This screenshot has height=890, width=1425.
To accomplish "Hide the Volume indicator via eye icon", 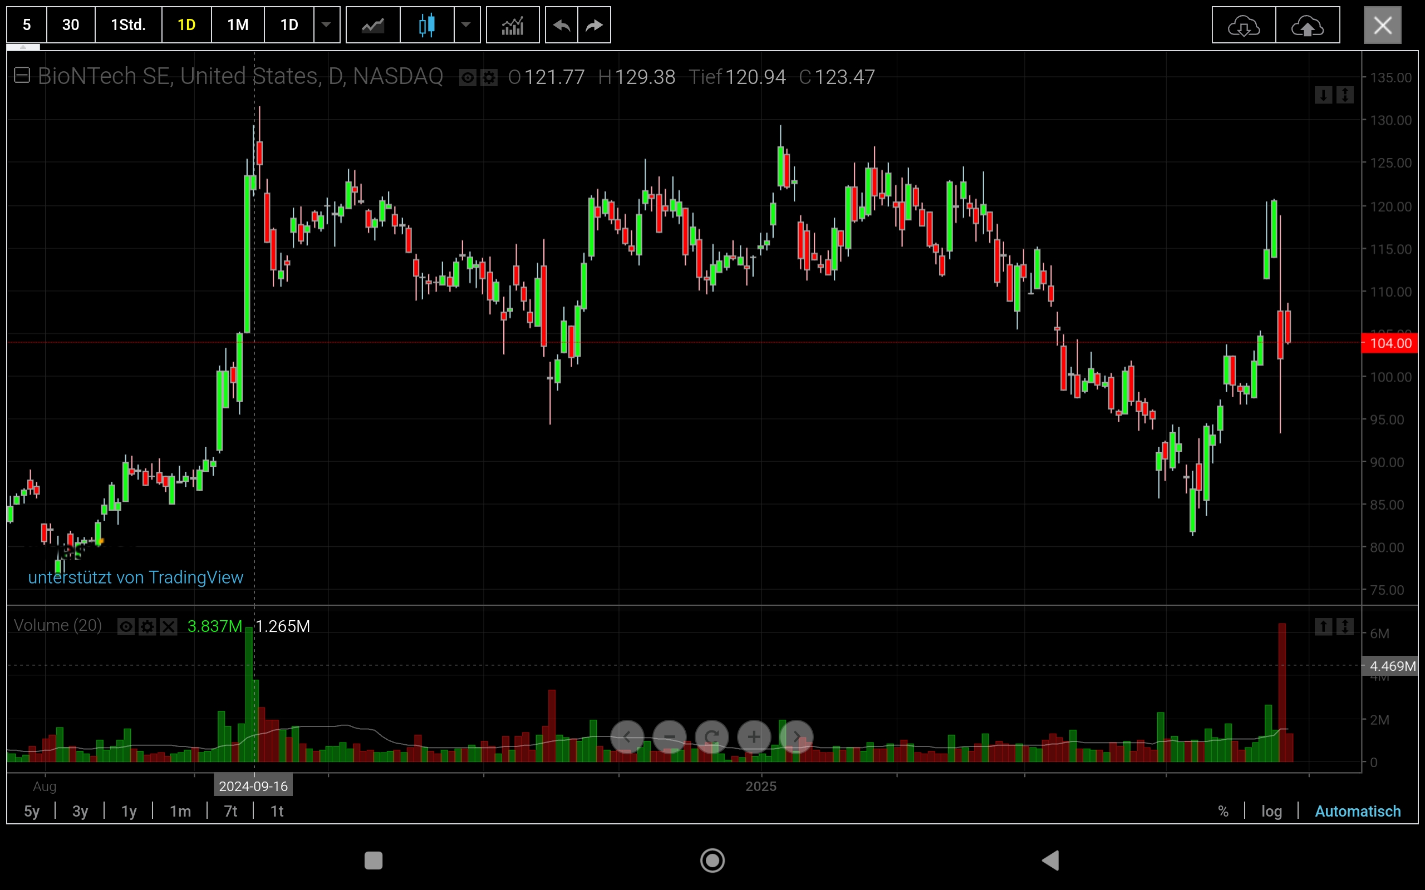I will coord(126,627).
